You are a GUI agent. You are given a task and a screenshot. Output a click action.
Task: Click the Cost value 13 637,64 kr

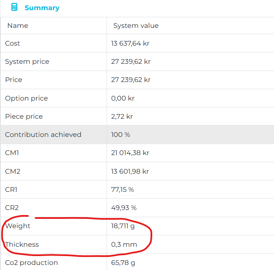[x=130, y=44]
